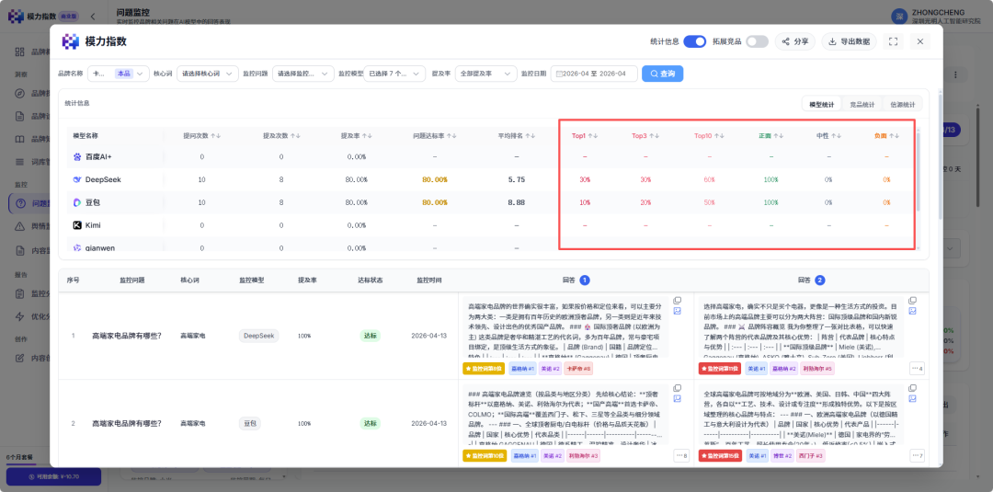Screen dimensions: 993x492
Task: Open image view for 豆包 row answer 1
Action: [x=677, y=398]
